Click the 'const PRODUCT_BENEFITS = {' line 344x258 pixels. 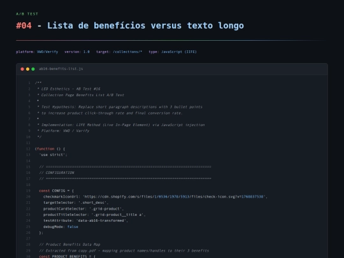click(67, 256)
